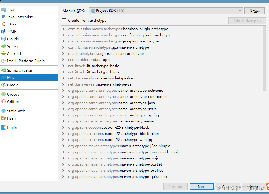The width and height of the screenshot is (269, 194).
Task: Select camel-archetype-spring row text
Action: point(114,115)
